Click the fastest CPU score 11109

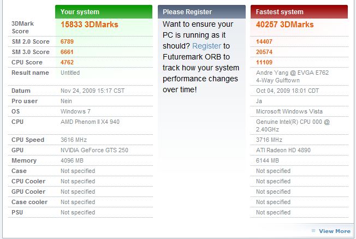pos(265,62)
